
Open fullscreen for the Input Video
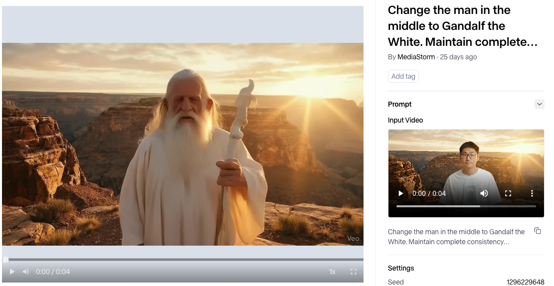coord(508,193)
